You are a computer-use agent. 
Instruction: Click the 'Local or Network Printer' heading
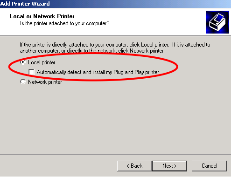coord(42,16)
